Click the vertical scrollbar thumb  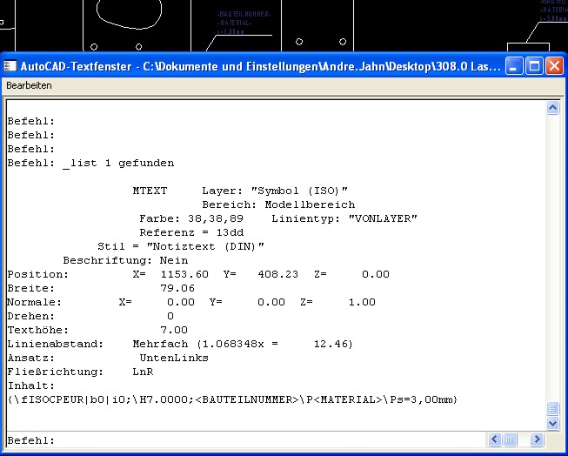pyautogui.click(x=552, y=408)
